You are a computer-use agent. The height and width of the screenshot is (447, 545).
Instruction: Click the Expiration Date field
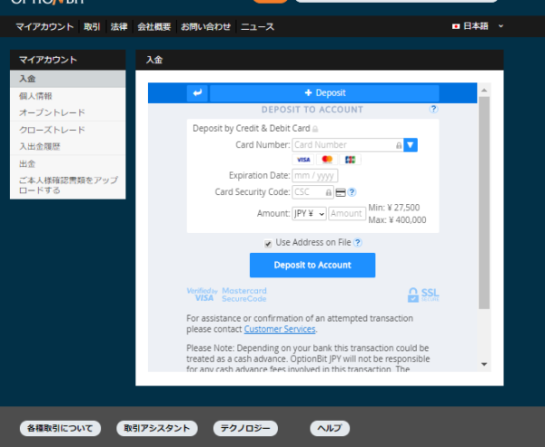(x=314, y=176)
